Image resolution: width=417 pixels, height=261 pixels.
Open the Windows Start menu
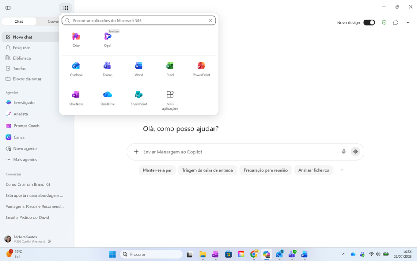tap(112, 254)
